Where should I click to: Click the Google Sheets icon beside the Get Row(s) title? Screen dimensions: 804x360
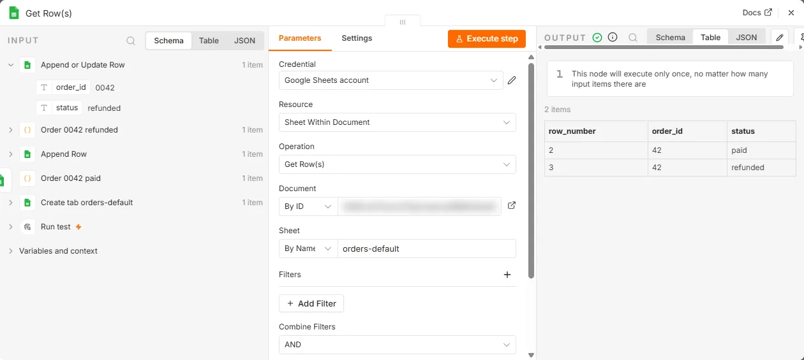[x=14, y=13]
